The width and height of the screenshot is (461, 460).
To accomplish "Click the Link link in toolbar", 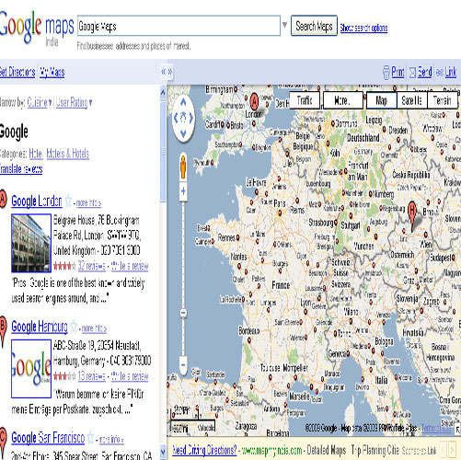I will point(451,73).
